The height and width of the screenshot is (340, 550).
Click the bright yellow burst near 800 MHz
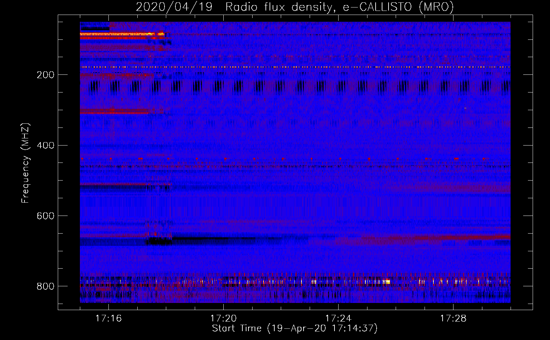[386, 282]
